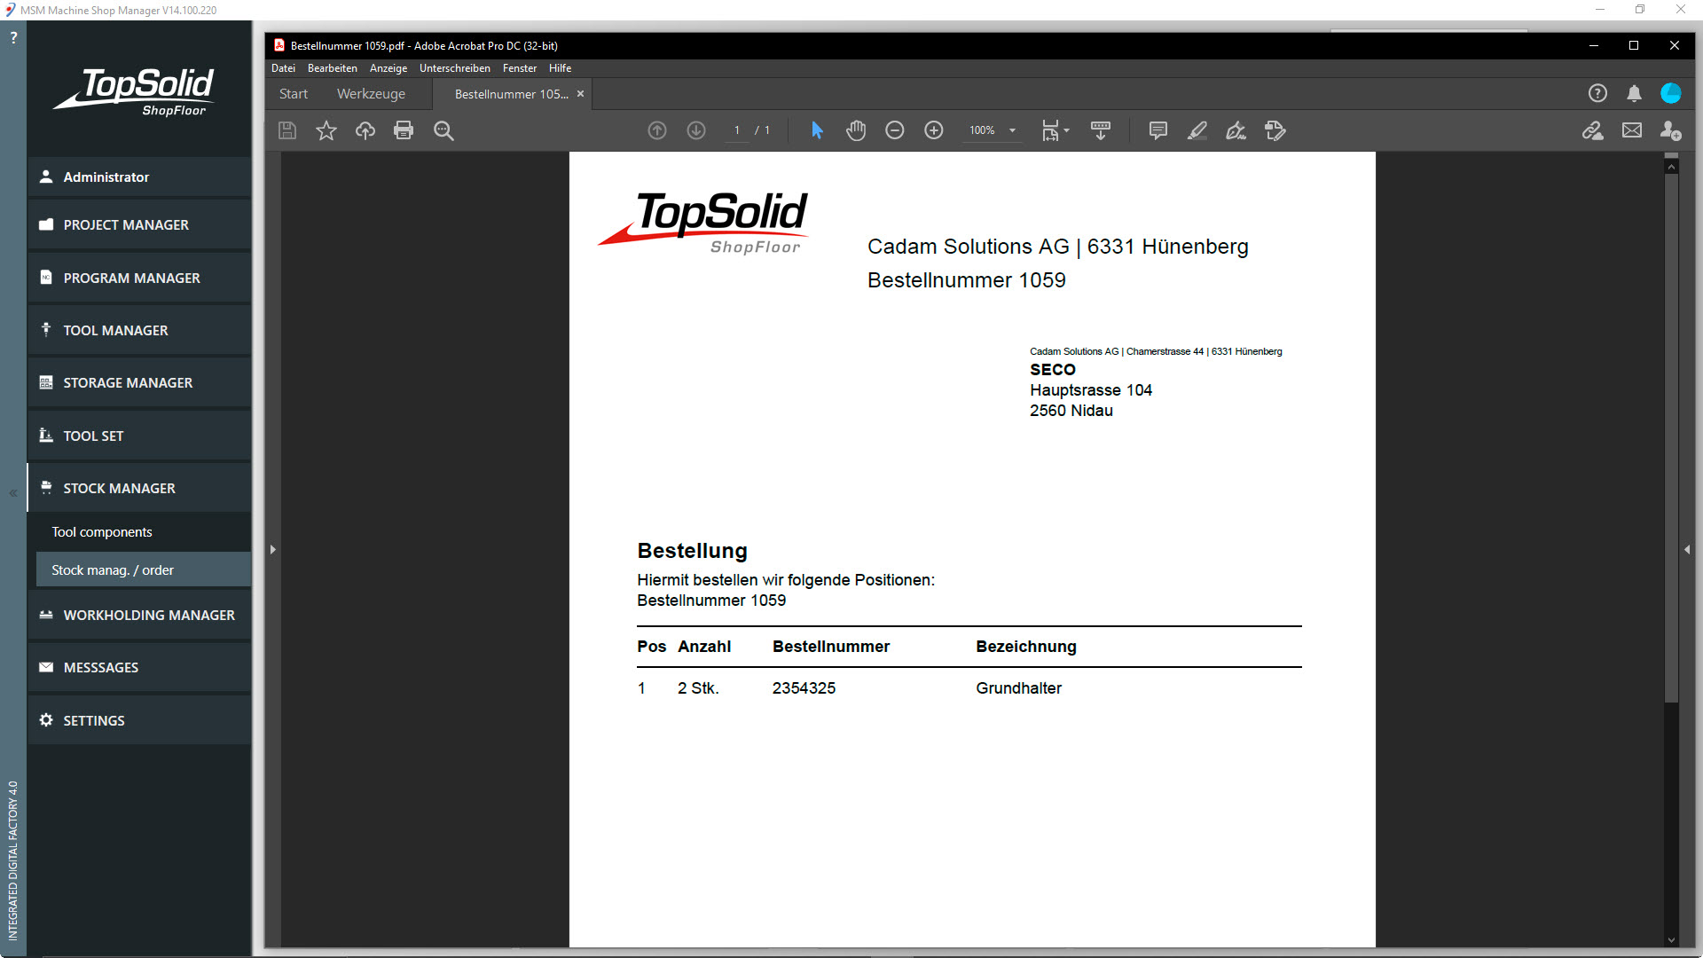The width and height of the screenshot is (1703, 958).
Task: Open the notifications bell
Action: 1634,93
